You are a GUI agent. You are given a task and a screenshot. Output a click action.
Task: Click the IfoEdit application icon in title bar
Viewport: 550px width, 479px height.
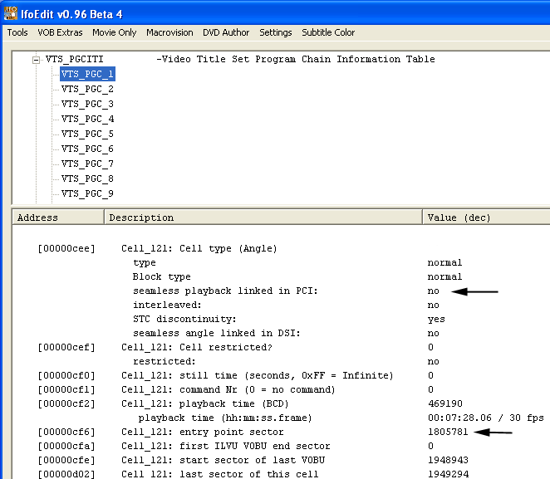[x=11, y=11]
